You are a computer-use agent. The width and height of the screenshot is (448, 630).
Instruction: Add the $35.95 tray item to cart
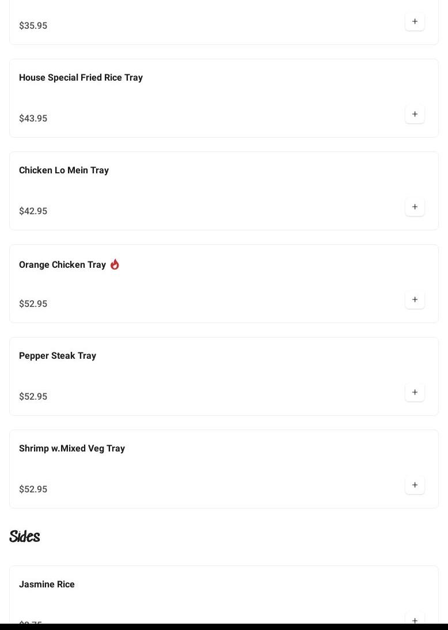click(415, 22)
